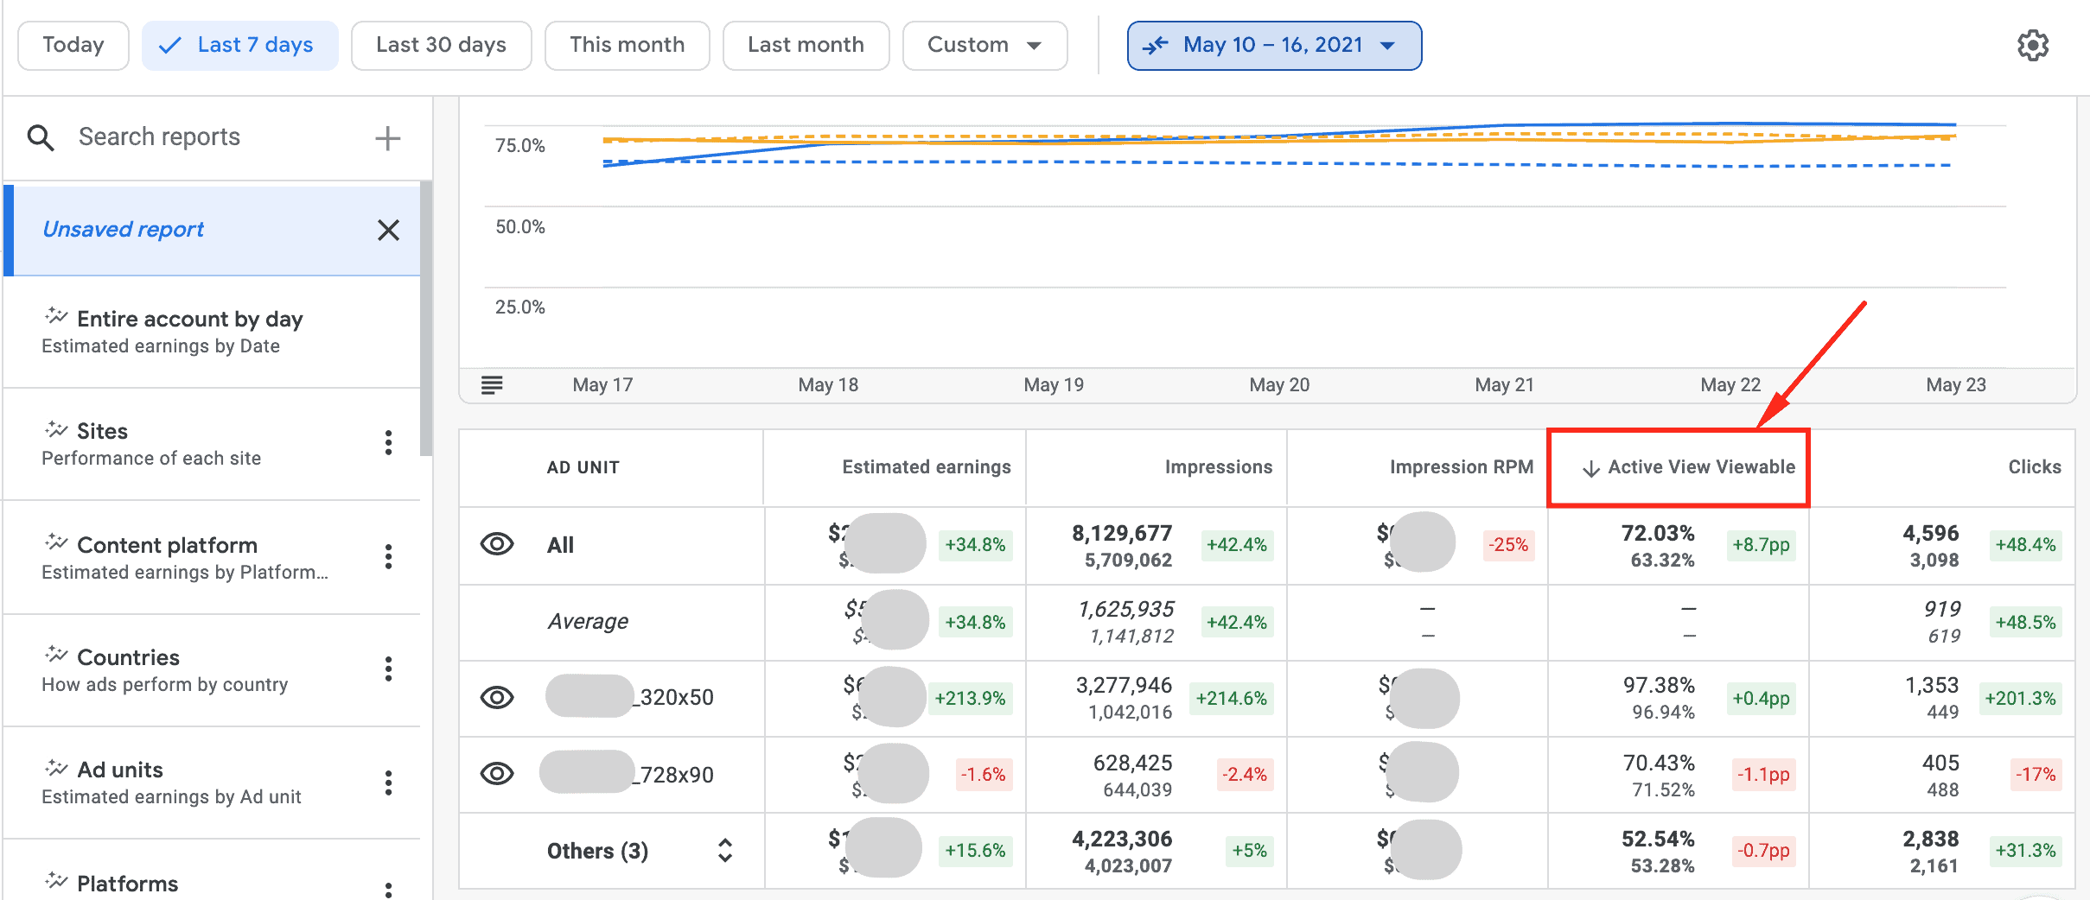2090x900 pixels.
Task: Open the Custom date range dropdown
Action: (x=984, y=45)
